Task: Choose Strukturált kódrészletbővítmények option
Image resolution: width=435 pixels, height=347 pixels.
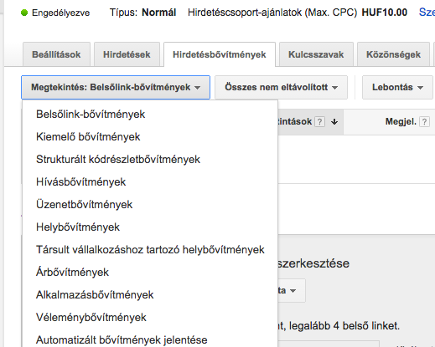Action: click(x=118, y=160)
